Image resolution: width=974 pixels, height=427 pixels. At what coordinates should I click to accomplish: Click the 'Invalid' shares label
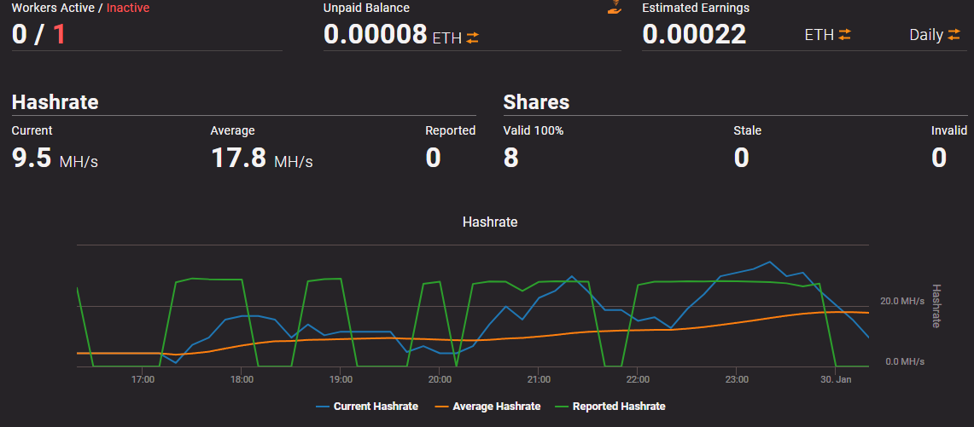(x=949, y=130)
